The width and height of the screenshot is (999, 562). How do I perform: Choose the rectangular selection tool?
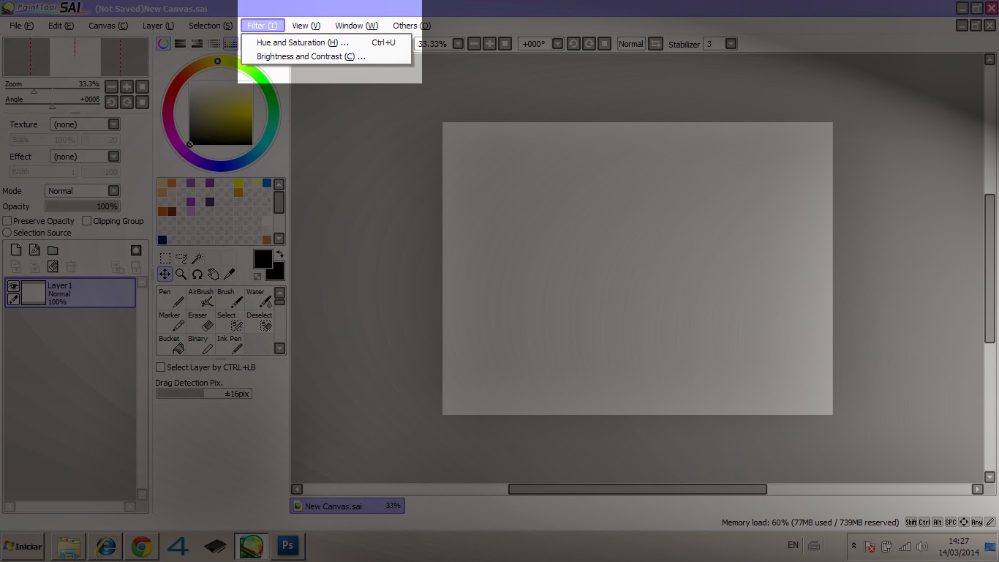165,258
